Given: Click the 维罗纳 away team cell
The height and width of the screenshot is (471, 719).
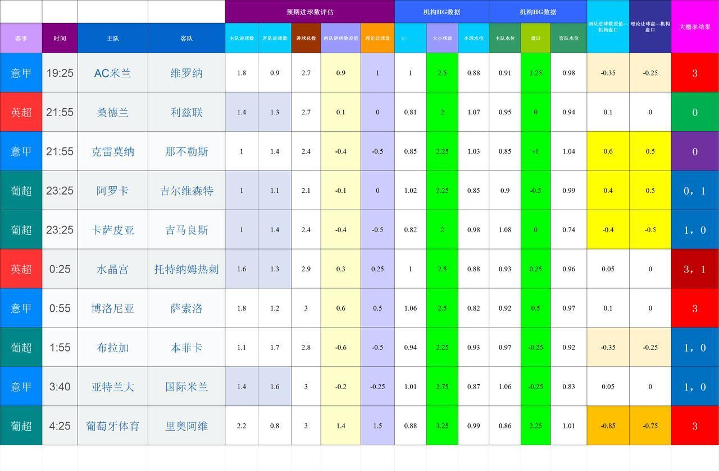Looking at the screenshot, I should pos(186,72).
